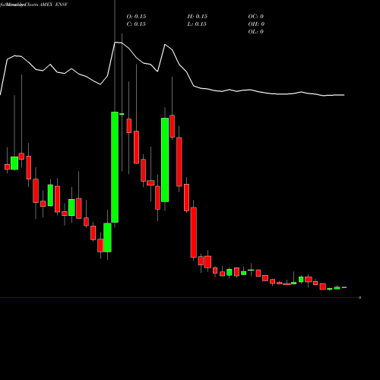Click the "H: 0.15" high value

coord(198,17)
